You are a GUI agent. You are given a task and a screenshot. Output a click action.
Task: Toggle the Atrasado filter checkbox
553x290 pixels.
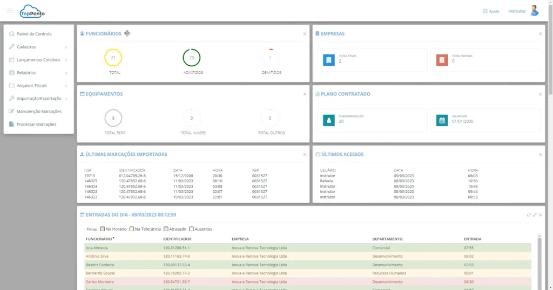click(166, 229)
